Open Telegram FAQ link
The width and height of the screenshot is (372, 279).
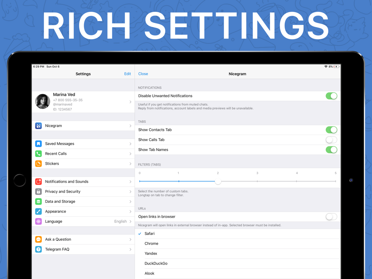click(x=83, y=249)
